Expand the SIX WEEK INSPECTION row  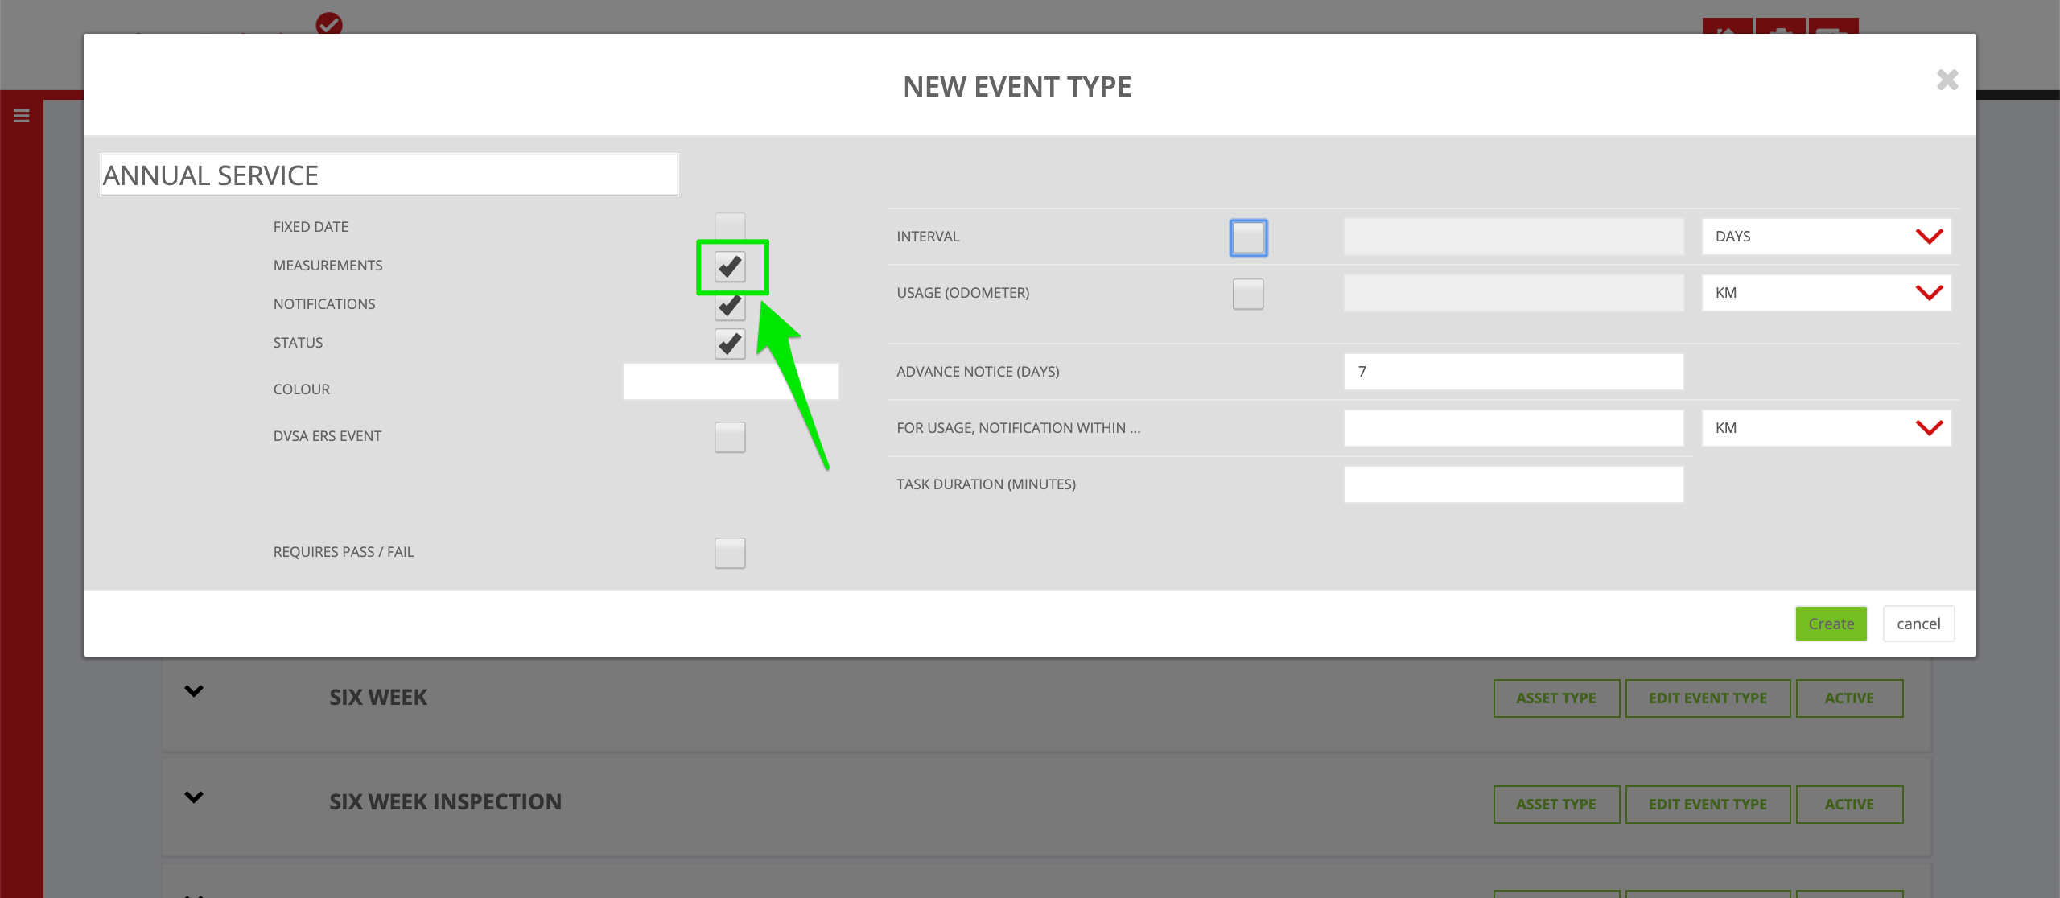pyautogui.click(x=194, y=797)
